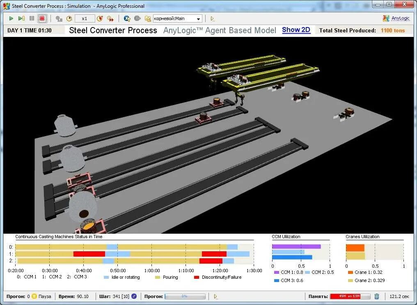This screenshot has height=305, width=417.
Task: Click the DAY 1 TIME 01:30 readout
Action: tap(29, 30)
